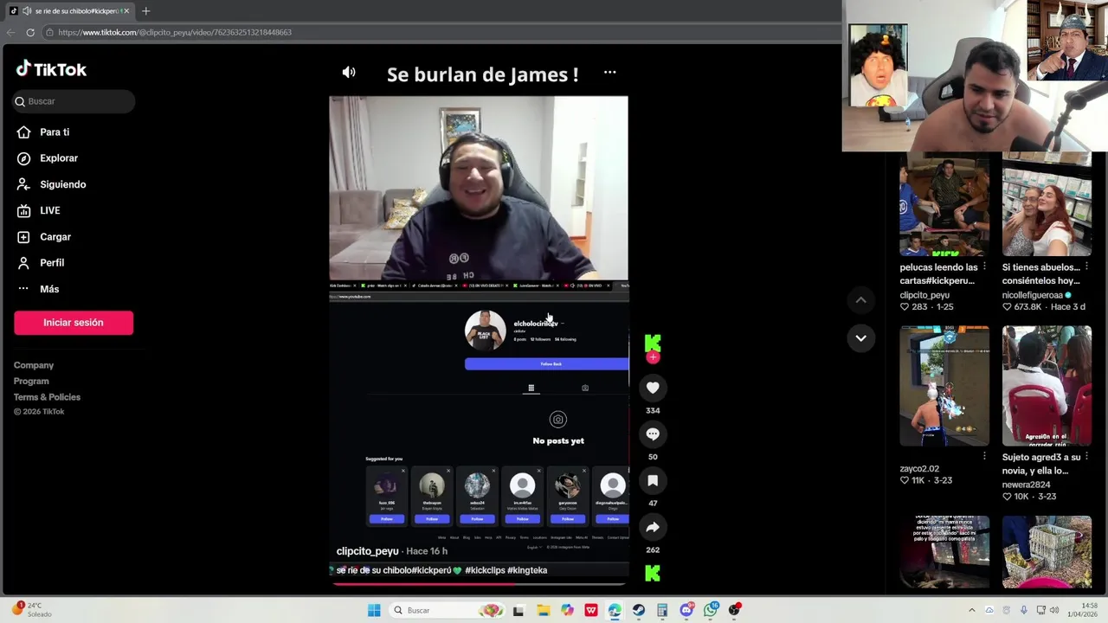The height and width of the screenshot is (623, 1108).
Task: Open the 'pelucas leyendo las cartas' thumbnail
Action: click(x=944, y=204)
